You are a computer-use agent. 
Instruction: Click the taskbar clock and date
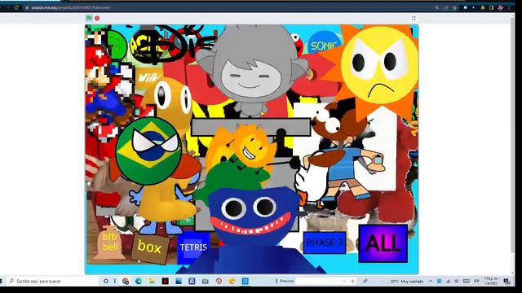[491, 281]
